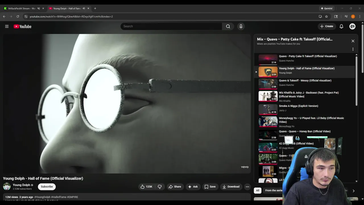Subscribe to Young Dolph
Screen dimensions: 364x205
click(47, 187)
